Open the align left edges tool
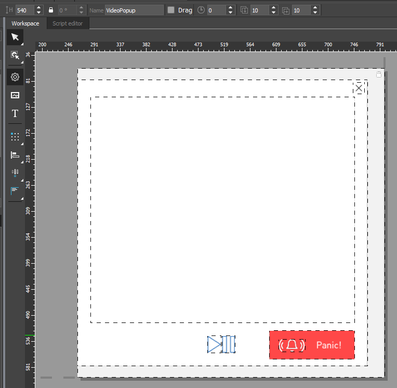The image size is (397, 388). (15, 155)
